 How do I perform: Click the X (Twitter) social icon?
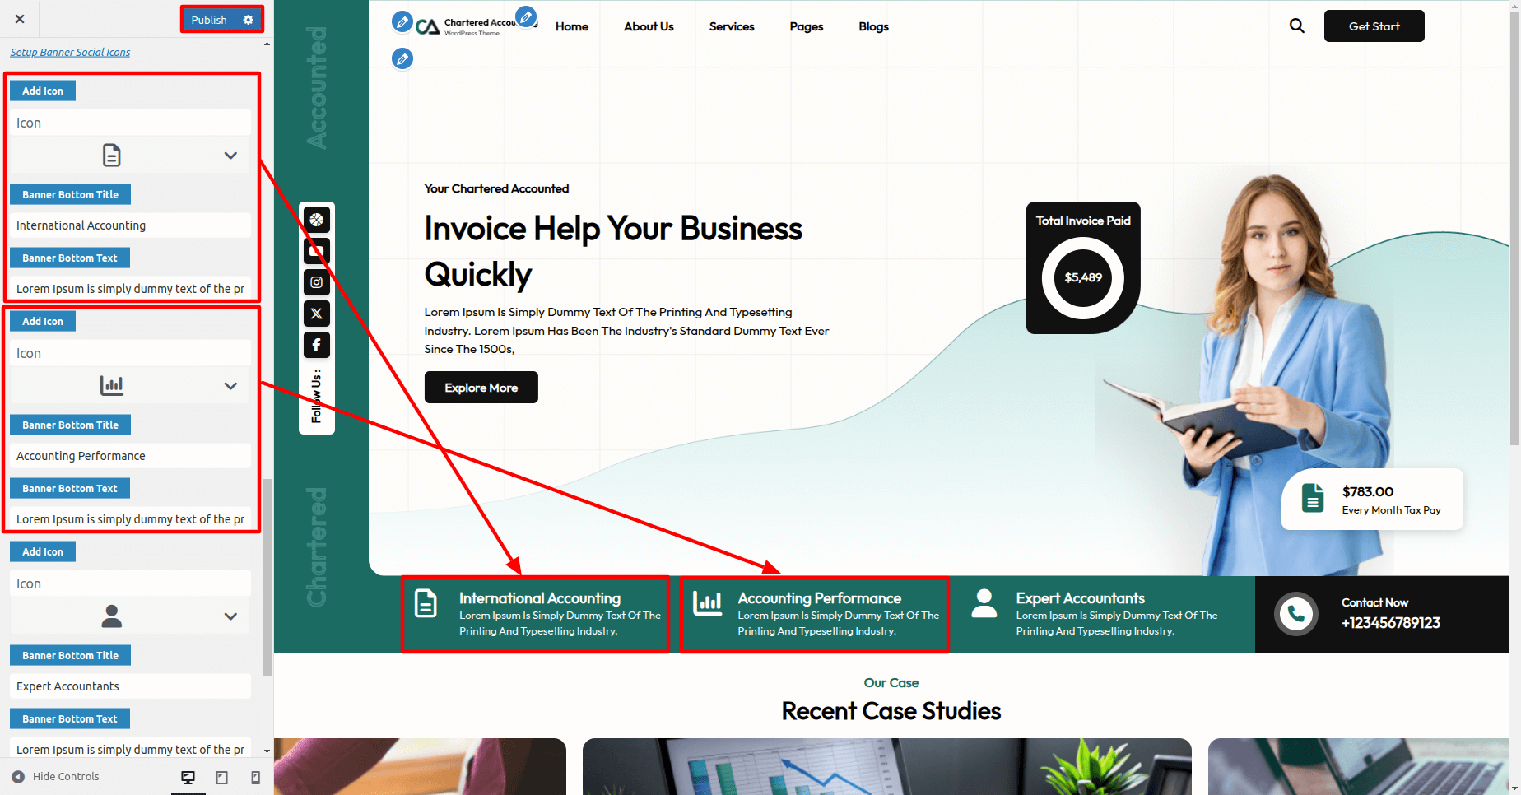point(316,314)
